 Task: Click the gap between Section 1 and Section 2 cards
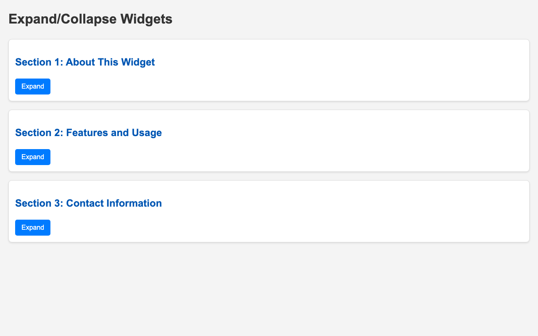tap(269, 105)
